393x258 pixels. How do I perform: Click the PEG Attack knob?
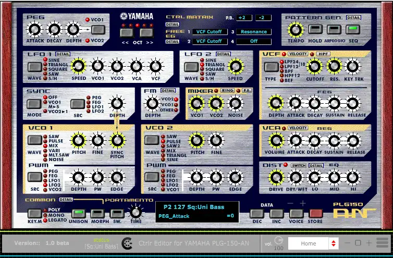click(x=35, y=30)
